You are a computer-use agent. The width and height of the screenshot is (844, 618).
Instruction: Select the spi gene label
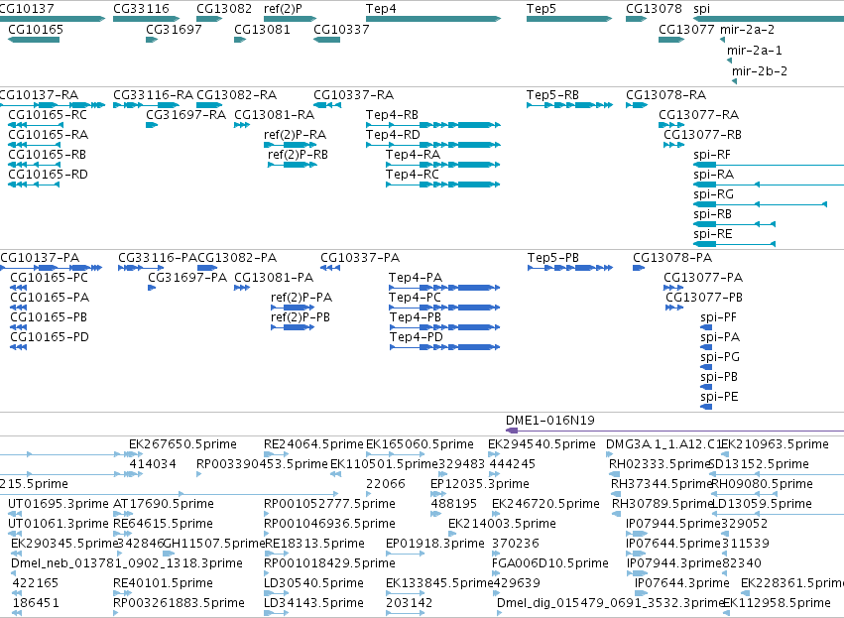pos(701,9)
